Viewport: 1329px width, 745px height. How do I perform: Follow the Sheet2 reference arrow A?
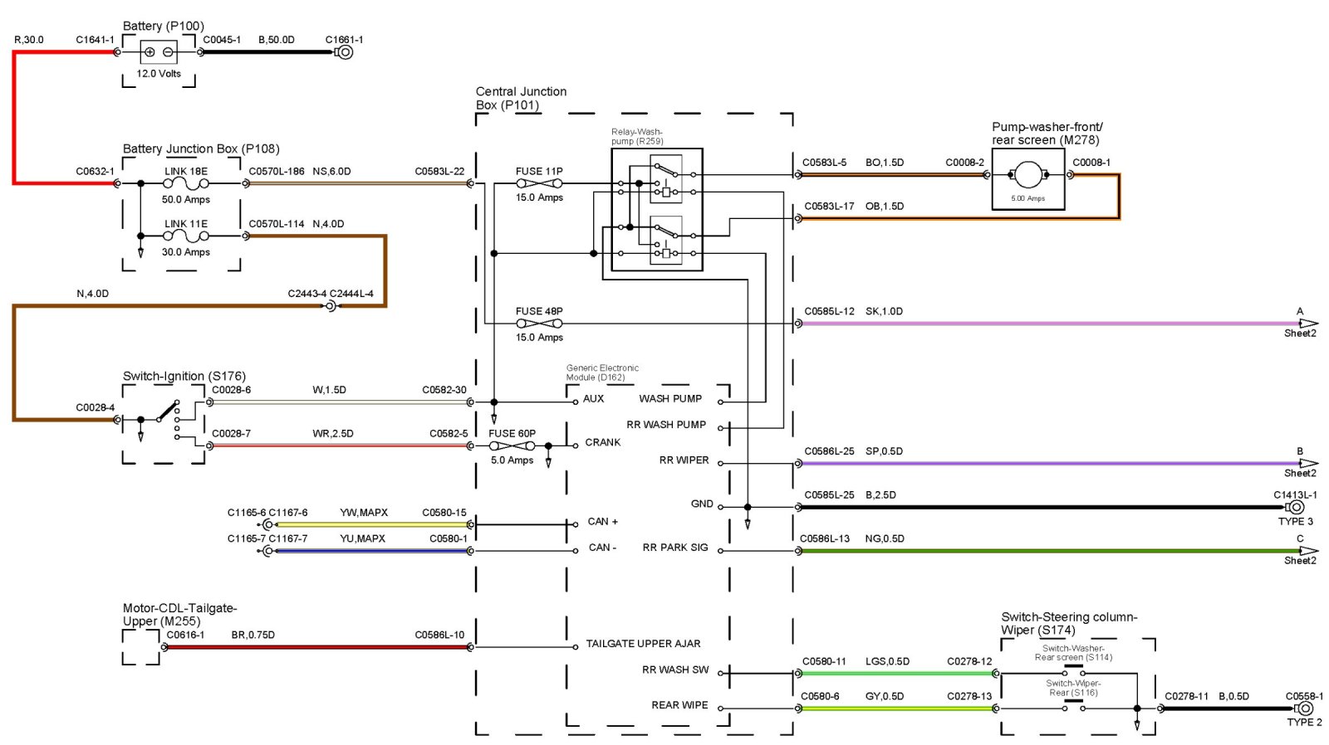[x=1307, y=324]
